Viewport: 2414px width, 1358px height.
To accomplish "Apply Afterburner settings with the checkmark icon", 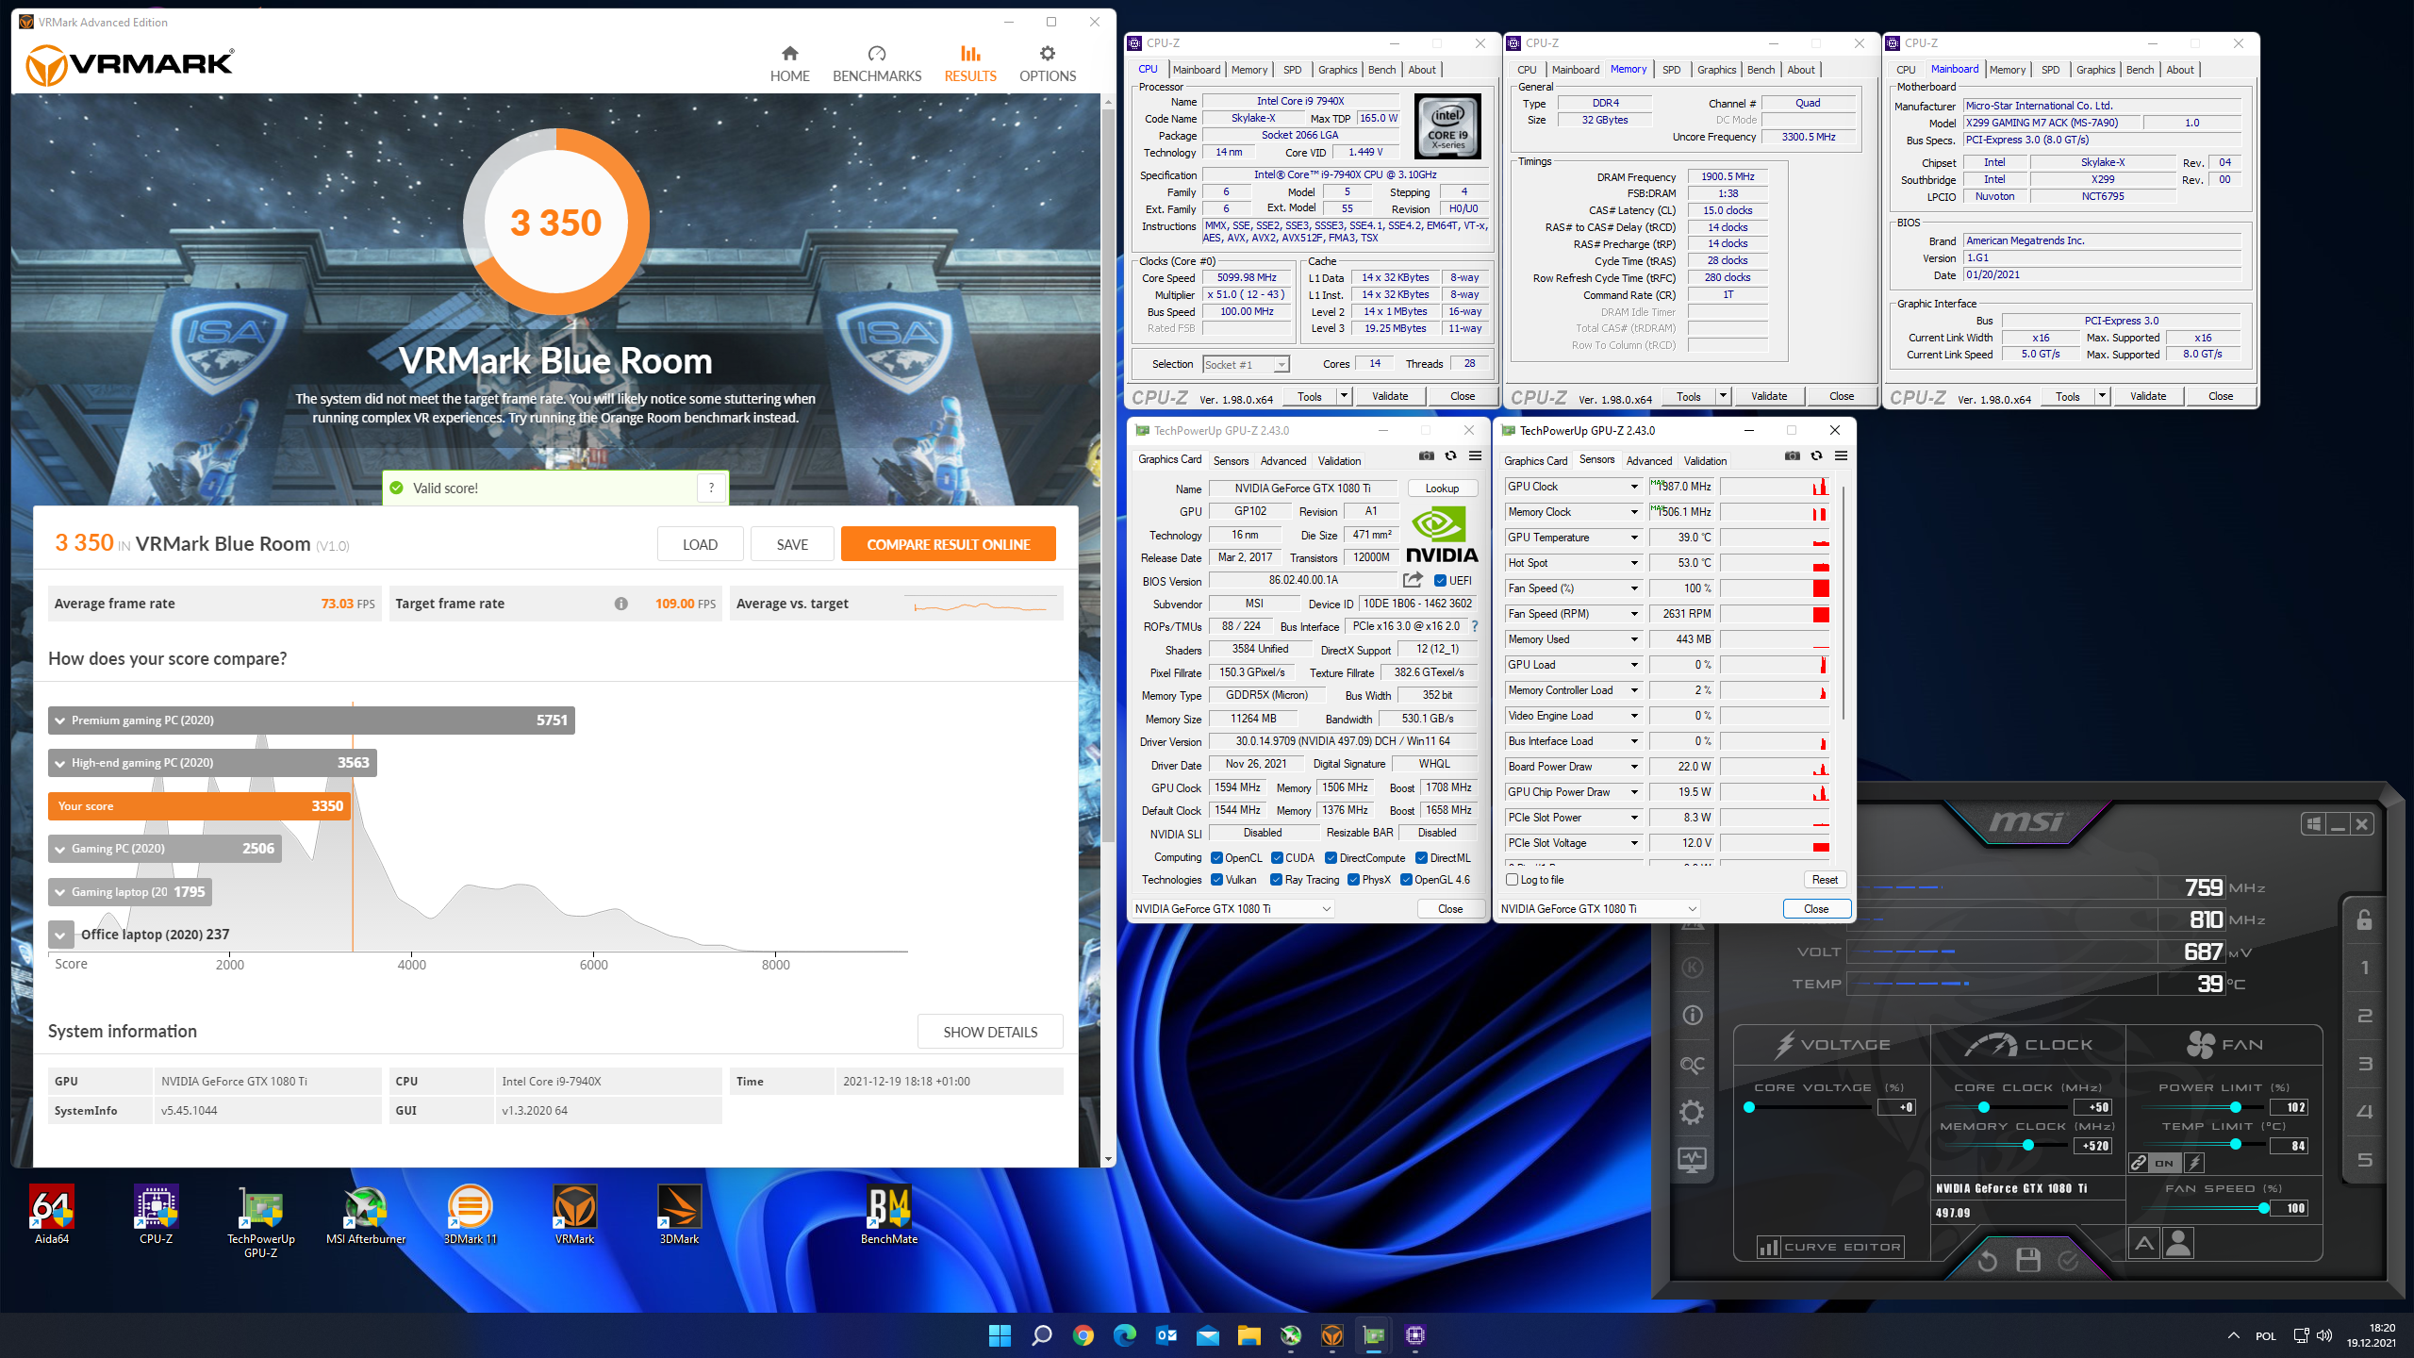I will click(x=2068, y=1260).
